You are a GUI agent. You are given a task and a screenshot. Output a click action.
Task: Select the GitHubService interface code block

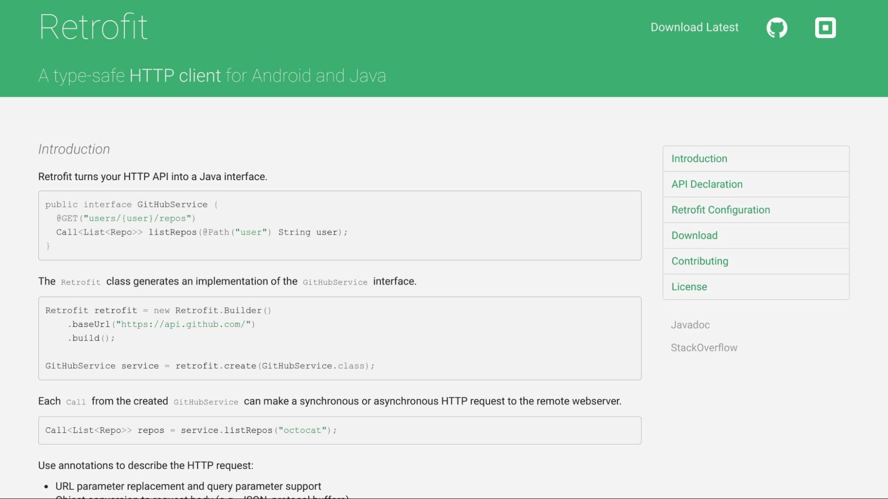point(339,225)
